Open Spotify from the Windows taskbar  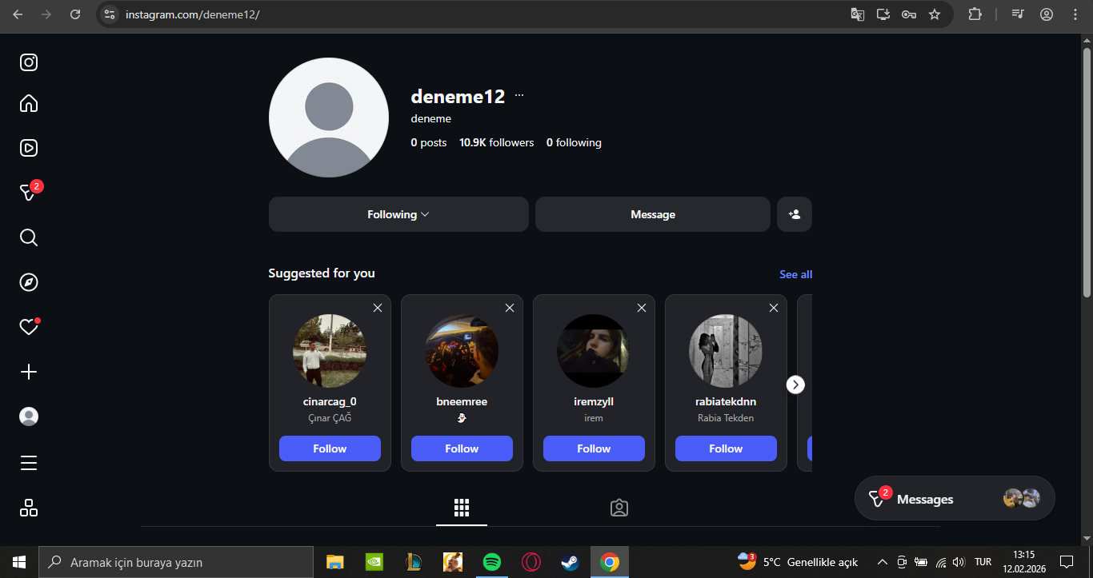point(492,563)
